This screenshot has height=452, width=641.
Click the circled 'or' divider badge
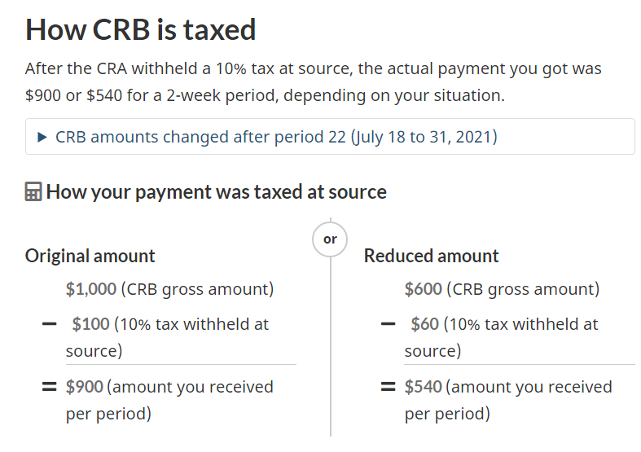[x=330, y=239]
